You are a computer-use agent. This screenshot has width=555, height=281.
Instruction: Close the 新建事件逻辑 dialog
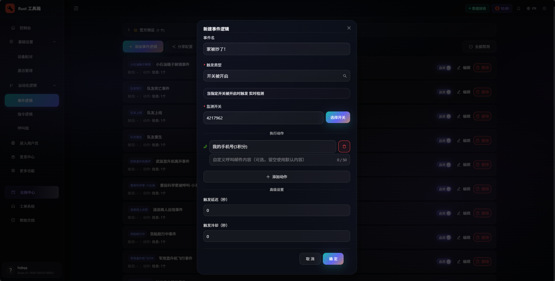point(349,28)
